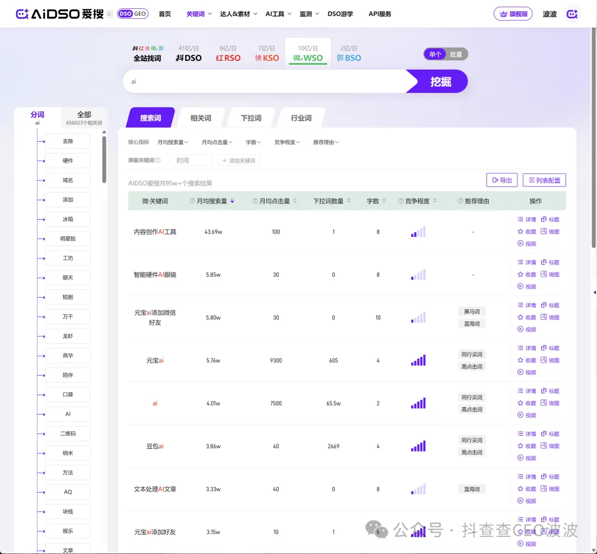Expand the 竞争程度 filter dropdown
The height and width of the screenshot is (554, 597).
tap(287, 142)
